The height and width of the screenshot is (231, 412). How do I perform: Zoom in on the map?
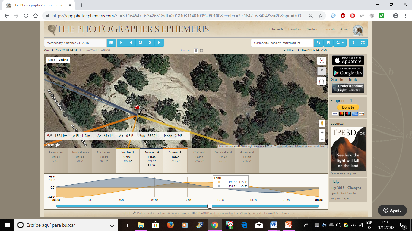click(322, 132)
